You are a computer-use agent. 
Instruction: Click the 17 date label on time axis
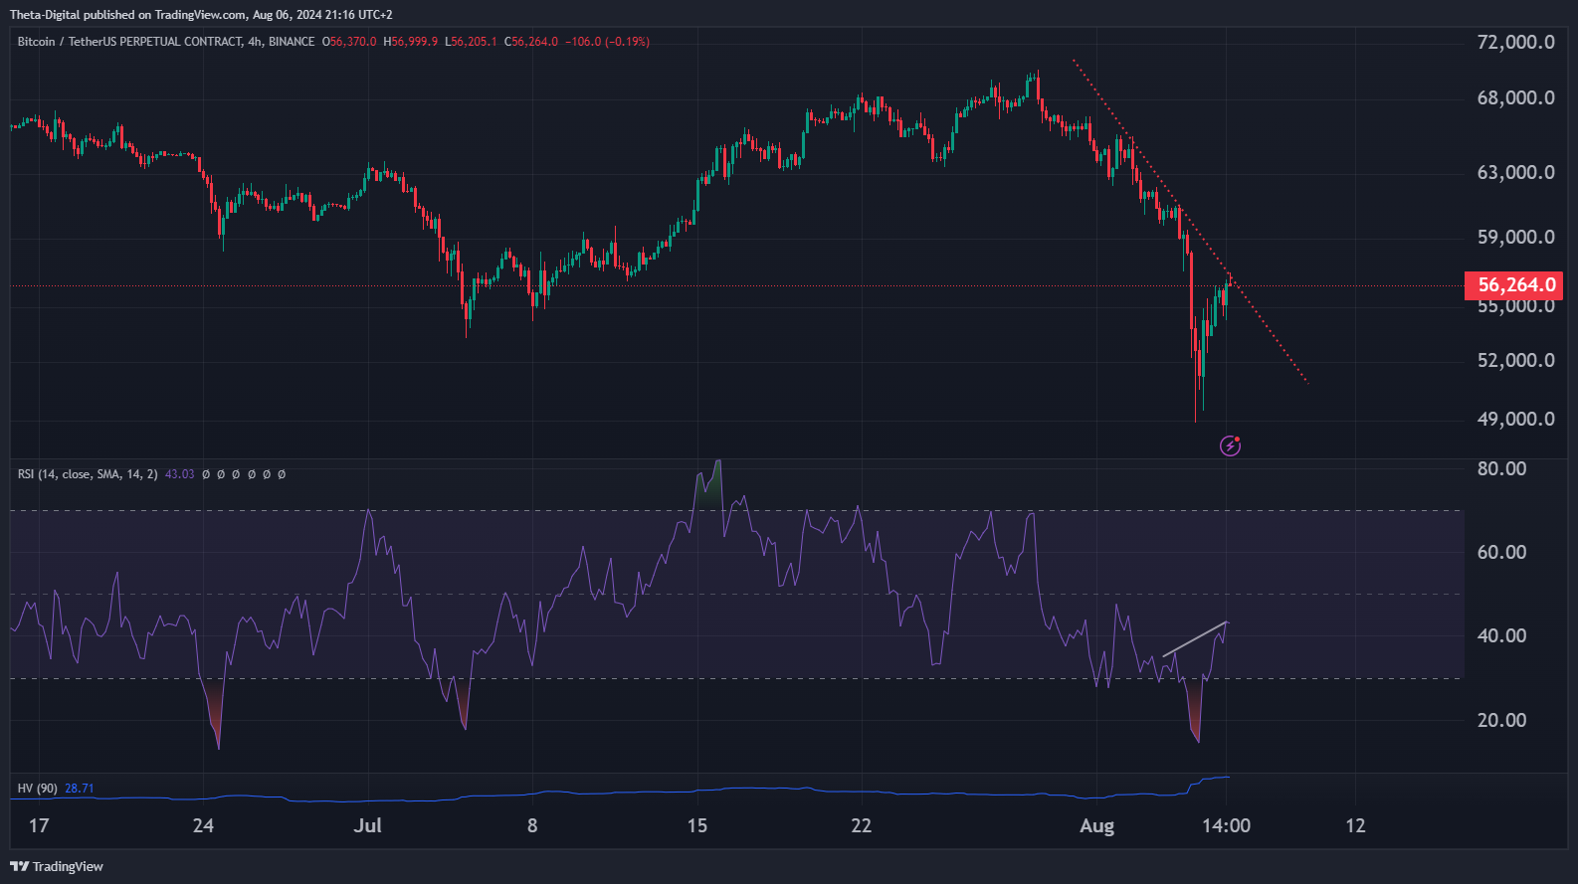coord(39,825)
